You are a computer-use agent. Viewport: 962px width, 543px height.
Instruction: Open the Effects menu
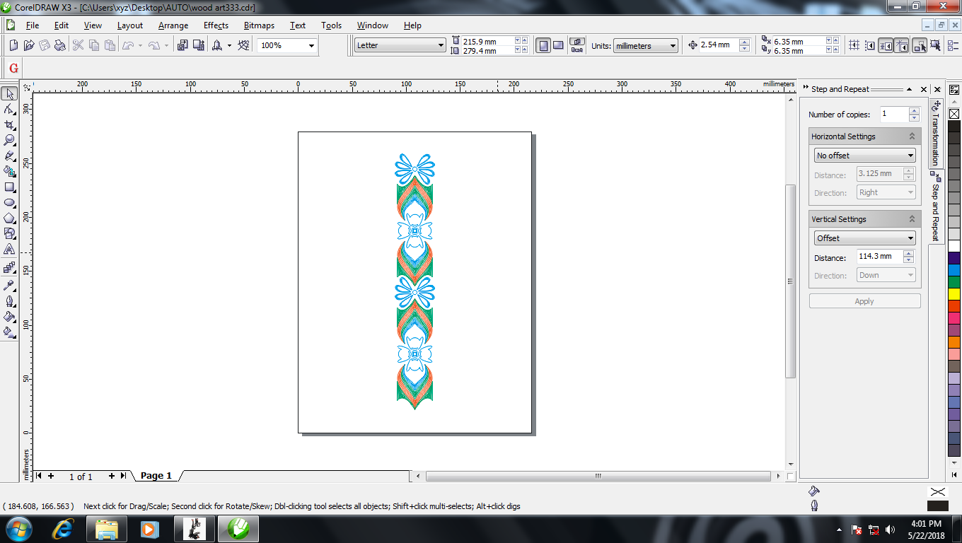pyautogui.click(x=216, y=25)
